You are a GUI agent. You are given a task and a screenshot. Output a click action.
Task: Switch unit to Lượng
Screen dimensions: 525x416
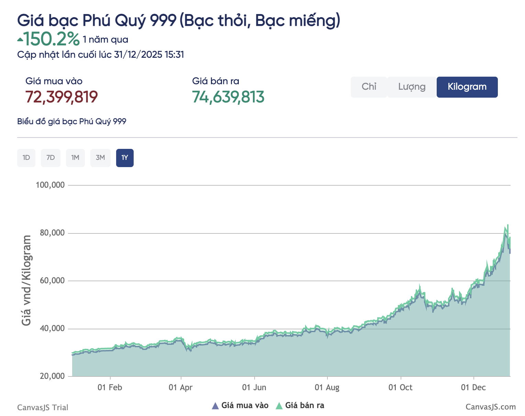[412, 87]
